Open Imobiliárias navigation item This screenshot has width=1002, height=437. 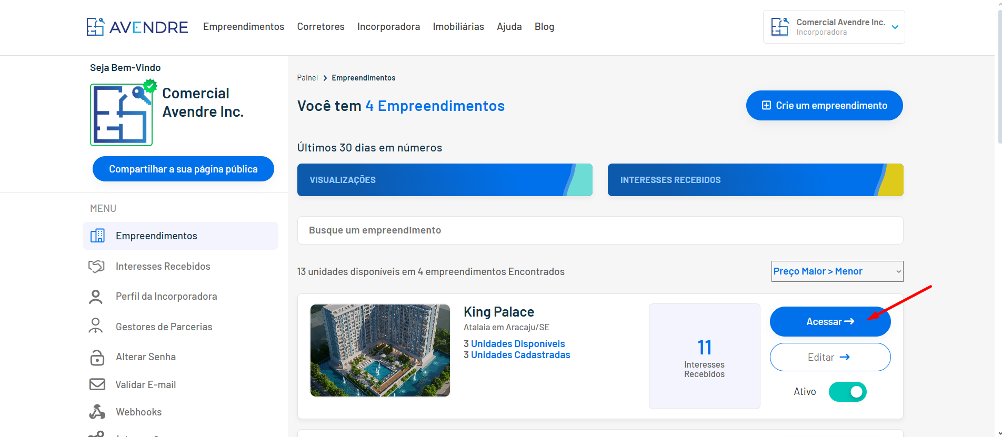[x=458, y=27]
